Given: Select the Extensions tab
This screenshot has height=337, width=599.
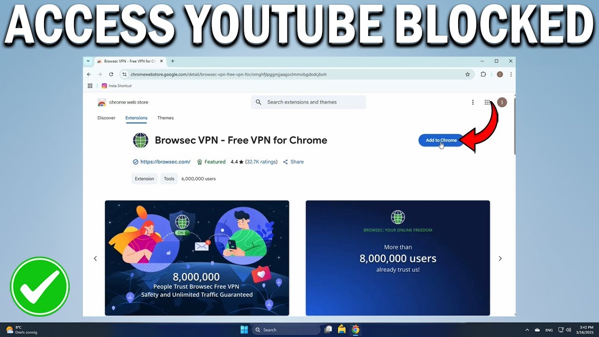Looking at the screenshot, I should pos(136,118).
